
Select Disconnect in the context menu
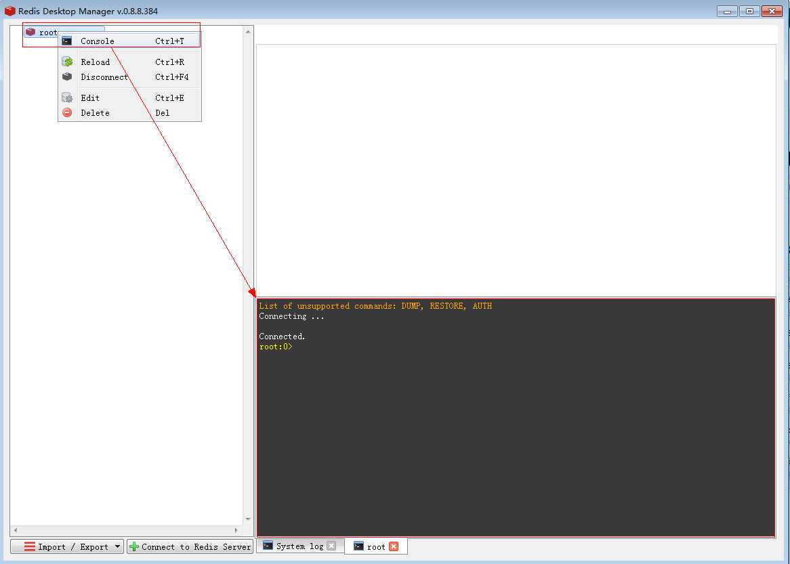coord(129,77)
